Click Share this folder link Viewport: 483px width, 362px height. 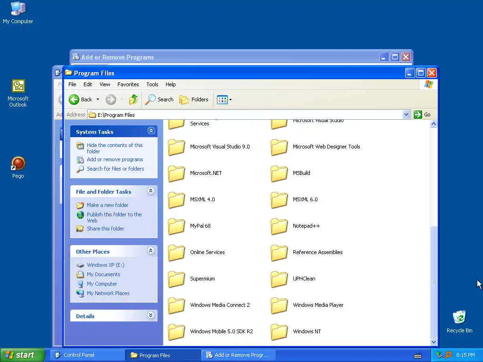[x=105, y=229]
